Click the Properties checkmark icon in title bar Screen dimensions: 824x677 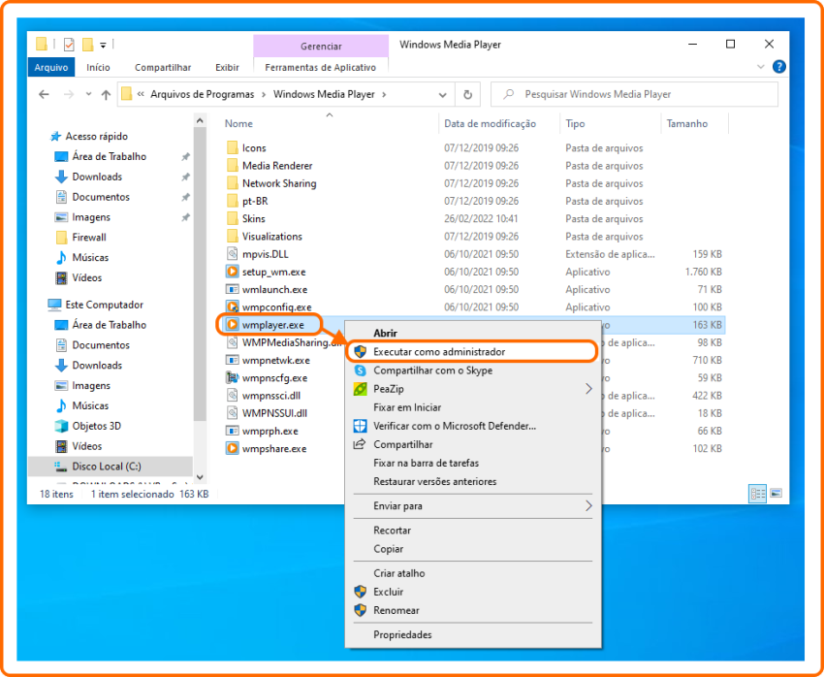pyautogui.click(x=69, y=45)
